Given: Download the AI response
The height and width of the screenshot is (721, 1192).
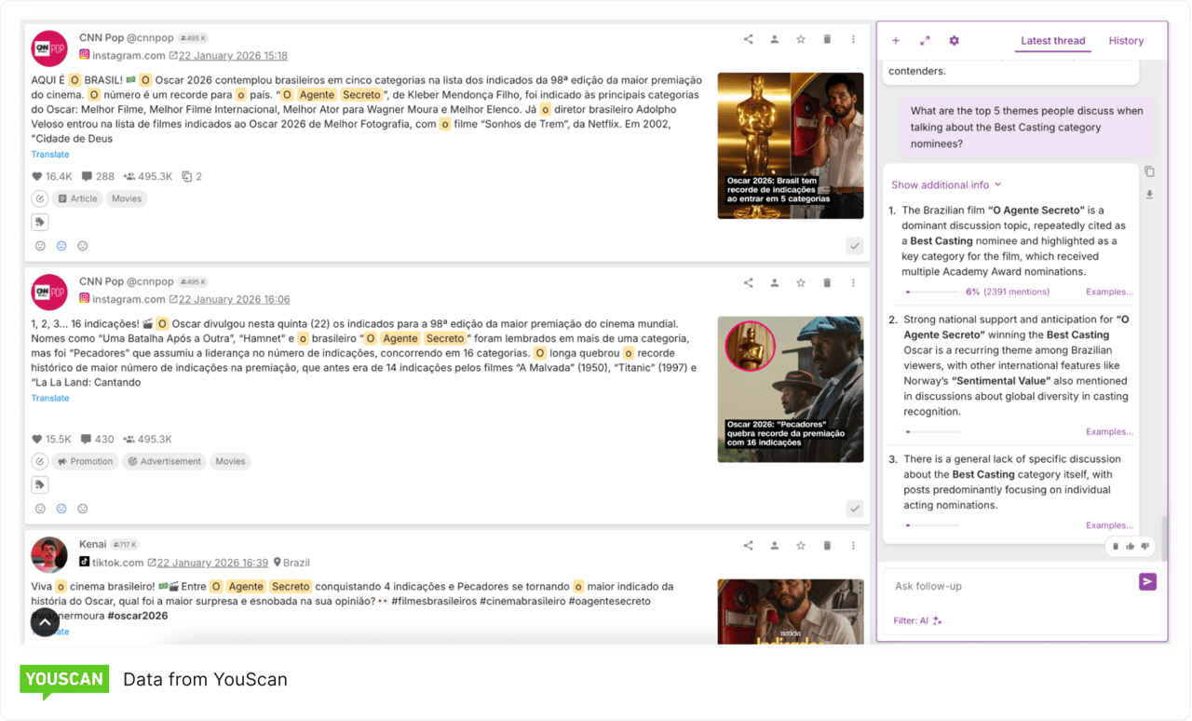Looking at the screenshot, I should coord(1149,194).
